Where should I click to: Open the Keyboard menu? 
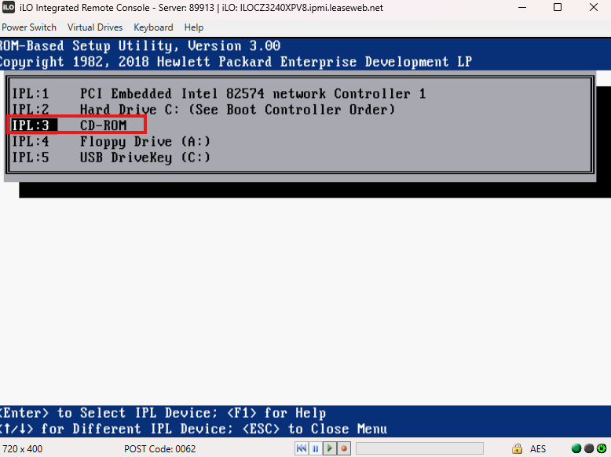[x=153, y=27]
